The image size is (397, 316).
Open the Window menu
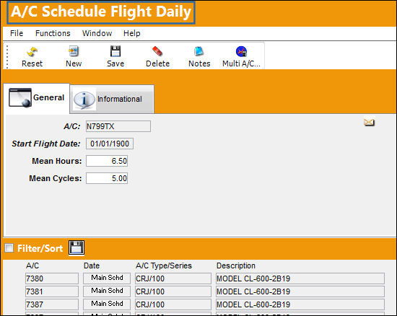click(x=97, y=33)
